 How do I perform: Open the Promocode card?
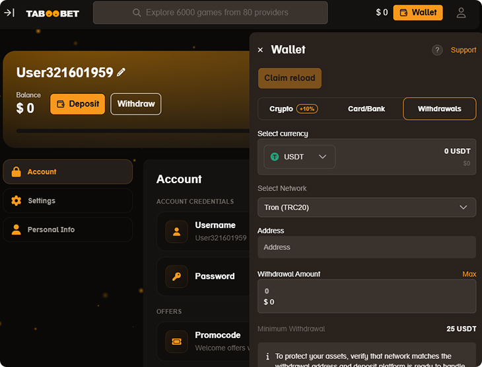coord(203,341)
